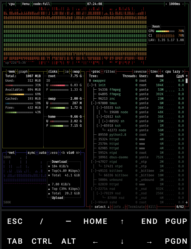Select previous network interface with b arrow
The width and height of the screenshot is (191, 249).
click(x=63, y=153)
